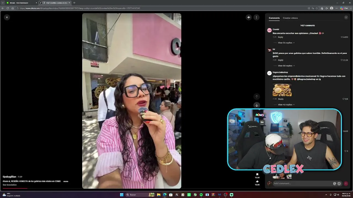The height and width of the screenshot is (198, 353).
Task: Expand View 56 replies under Crumbl
Action: click(286, 43)
